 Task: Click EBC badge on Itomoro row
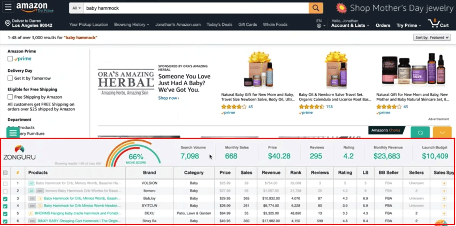40,191
